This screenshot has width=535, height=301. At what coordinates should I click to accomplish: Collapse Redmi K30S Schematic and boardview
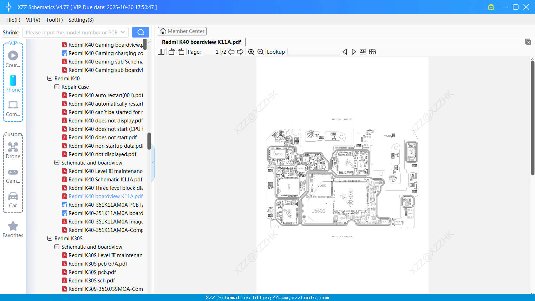tap(57, 247)
